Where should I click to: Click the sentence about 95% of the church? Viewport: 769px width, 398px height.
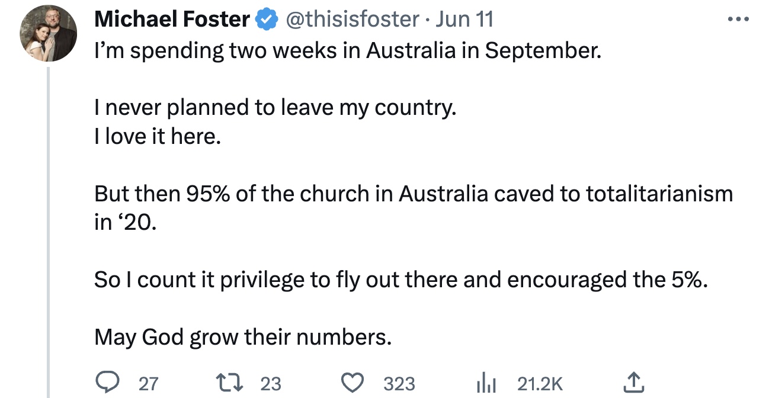413,194
